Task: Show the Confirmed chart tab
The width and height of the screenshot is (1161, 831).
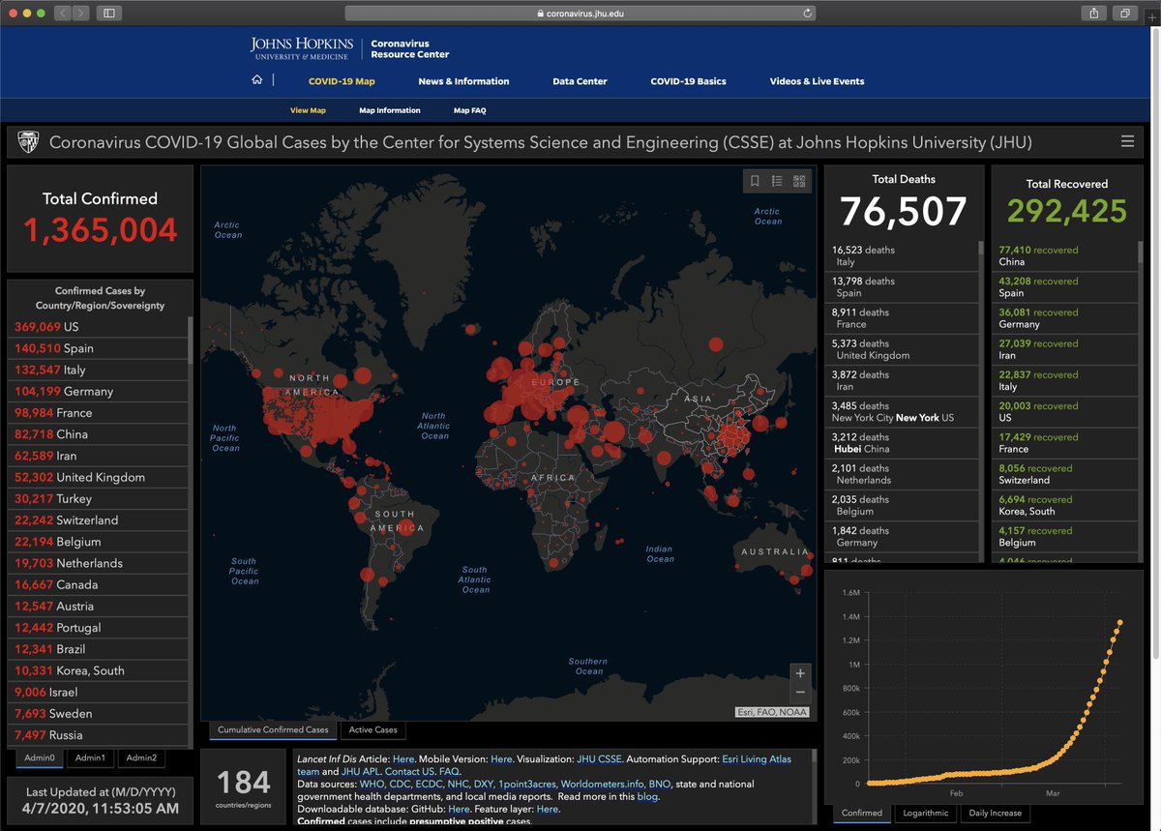Action: 862,813
